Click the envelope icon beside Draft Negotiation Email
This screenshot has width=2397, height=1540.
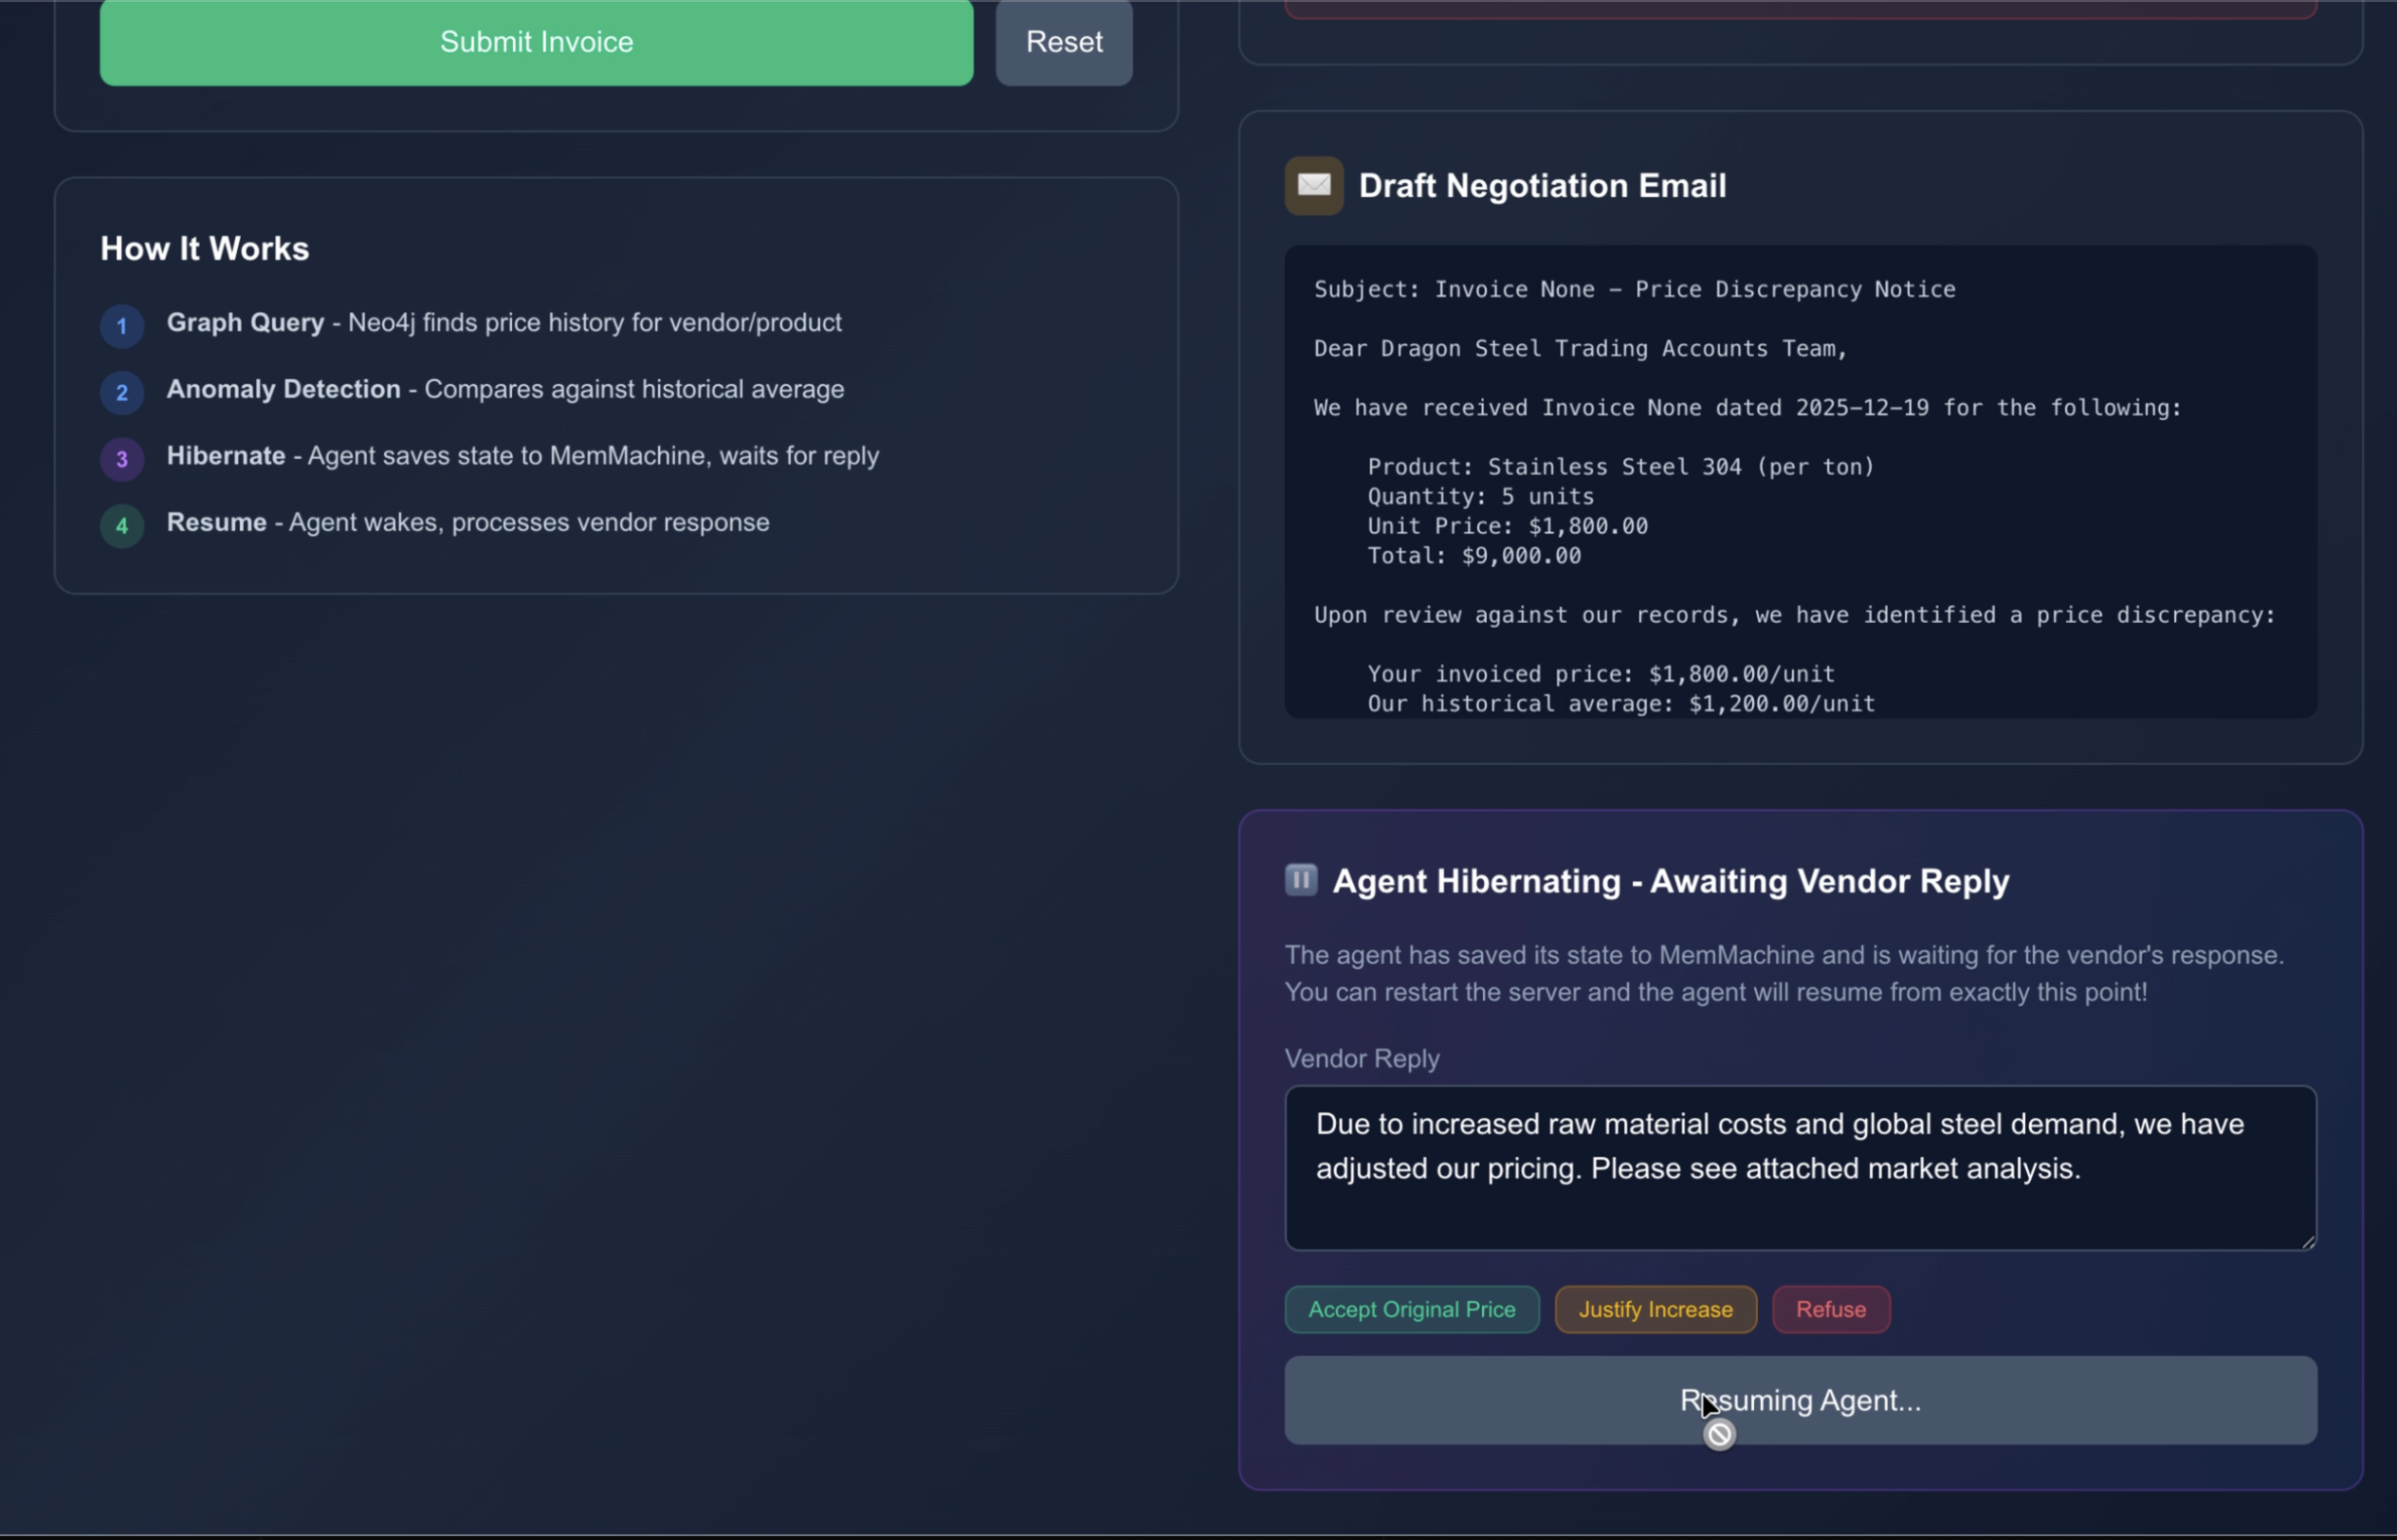point(1313,185)
